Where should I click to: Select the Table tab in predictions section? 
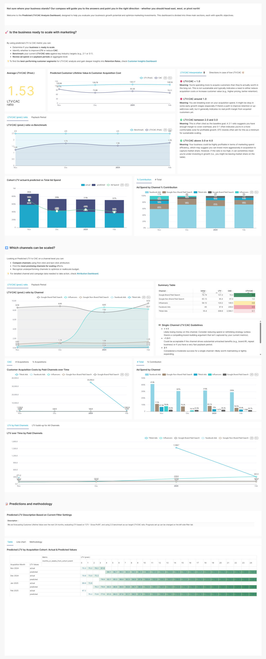coord(10,542)
